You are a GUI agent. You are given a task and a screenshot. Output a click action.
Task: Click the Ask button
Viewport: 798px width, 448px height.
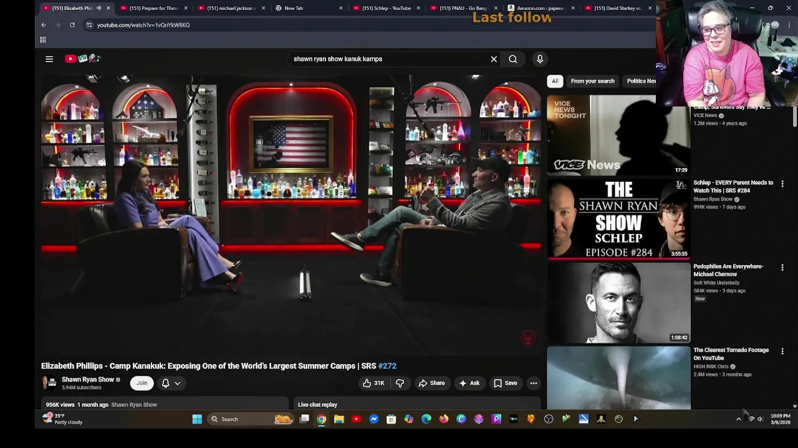point(469,383)
